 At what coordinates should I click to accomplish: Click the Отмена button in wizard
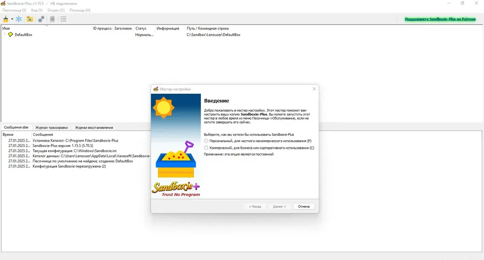pos(304,206)
